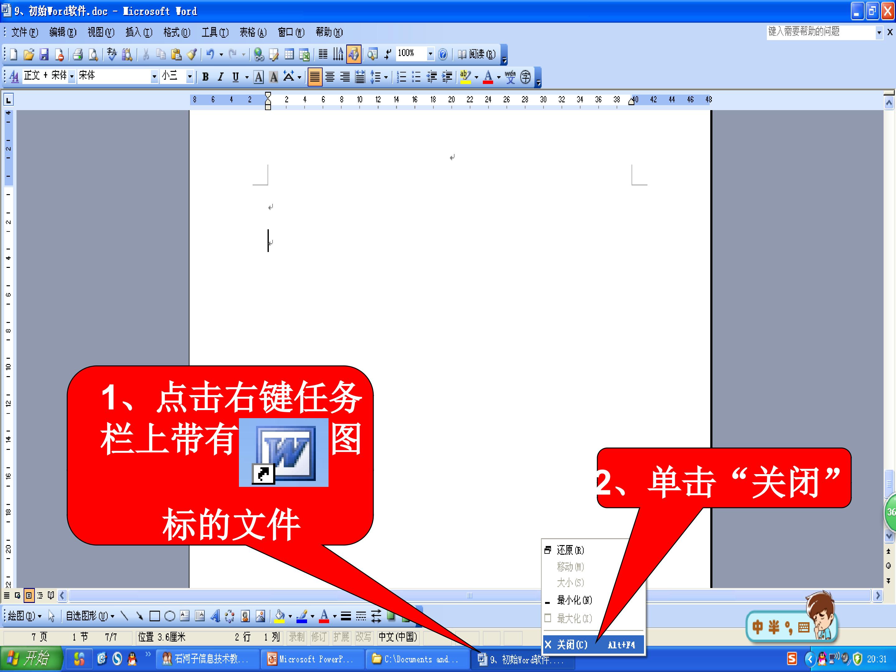Viewport: 896px width, 672px height.
Task: Open the 格式 menu
Action: click(177, 32)
